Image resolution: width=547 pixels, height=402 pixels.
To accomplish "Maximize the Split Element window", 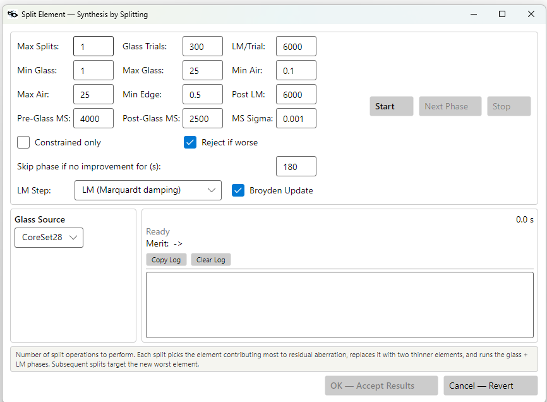I will [x=502, y=15].
